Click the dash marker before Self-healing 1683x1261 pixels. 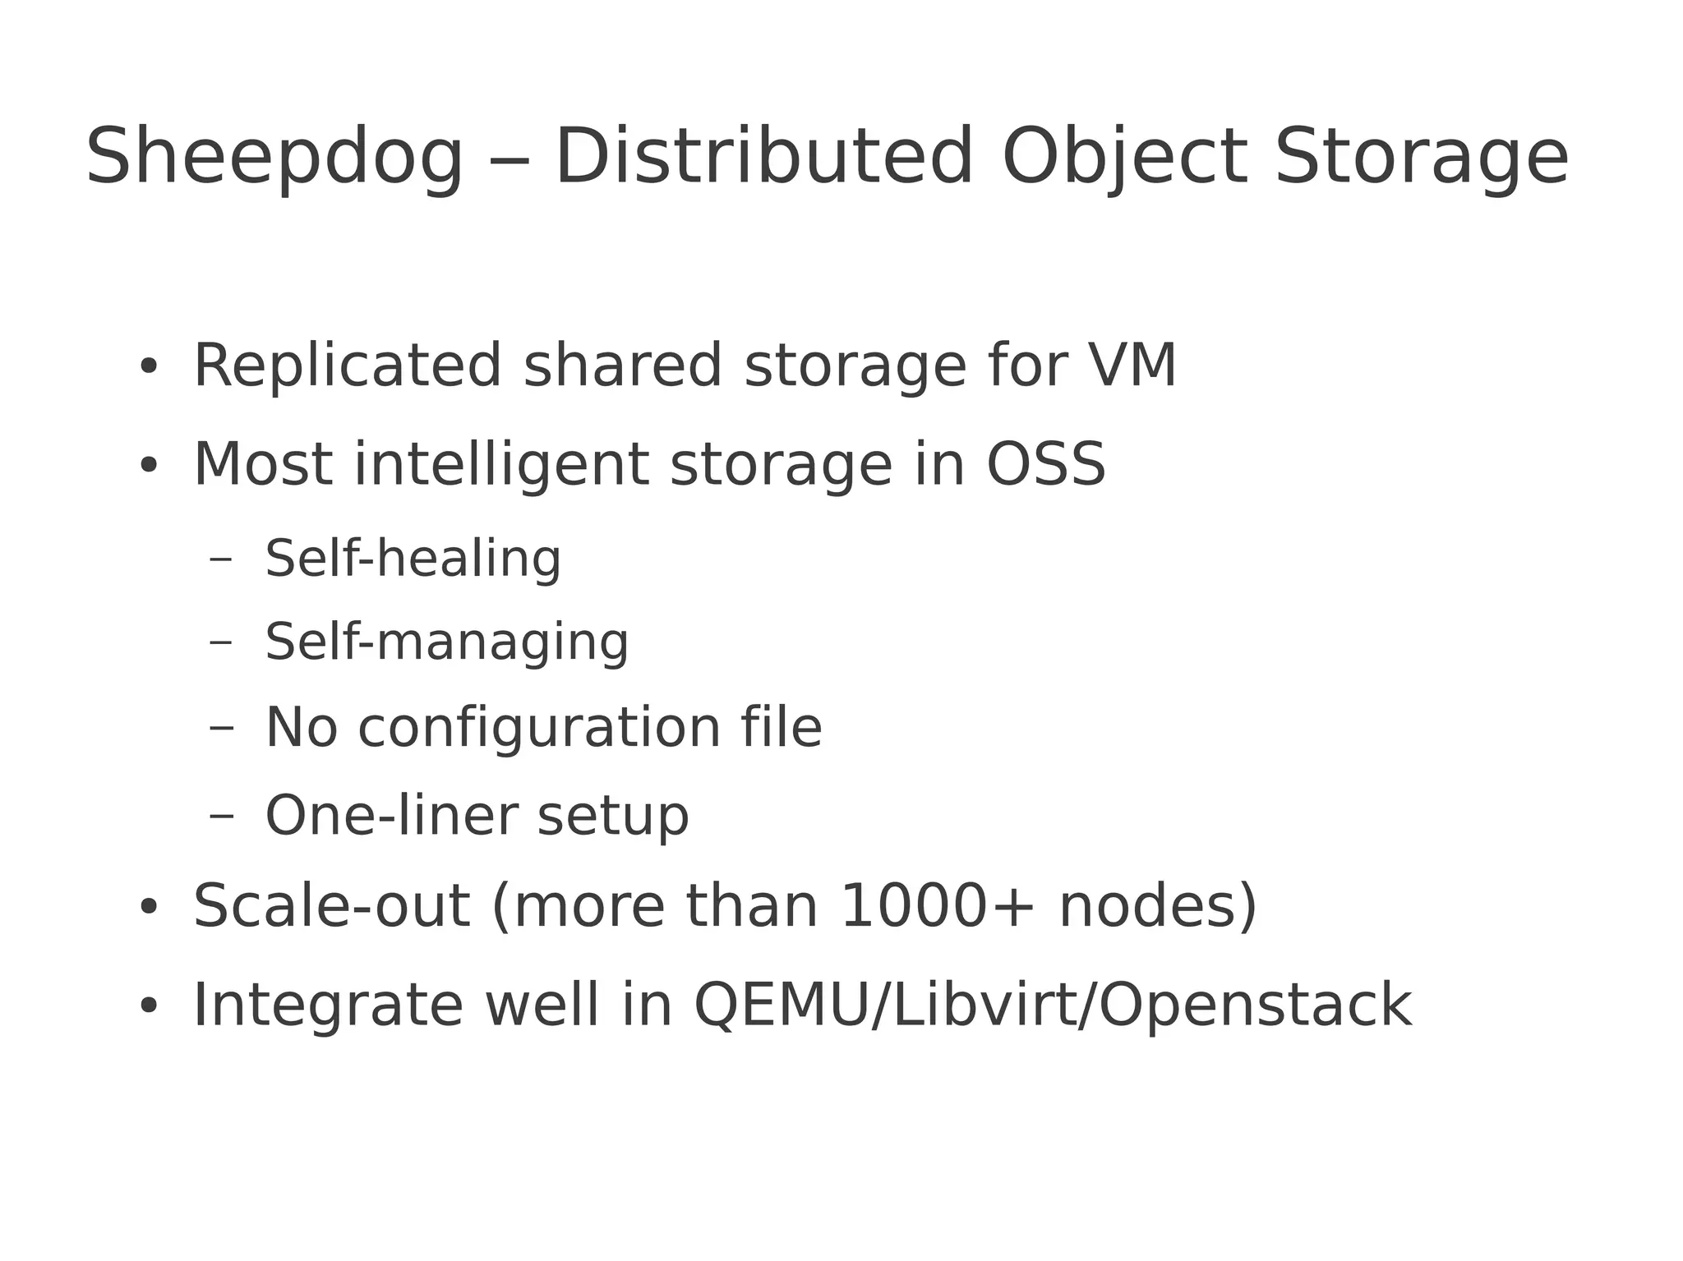pyautogui.click(x=221, y=560)
